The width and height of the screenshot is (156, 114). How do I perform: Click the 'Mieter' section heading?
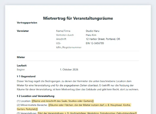(21, 57)
